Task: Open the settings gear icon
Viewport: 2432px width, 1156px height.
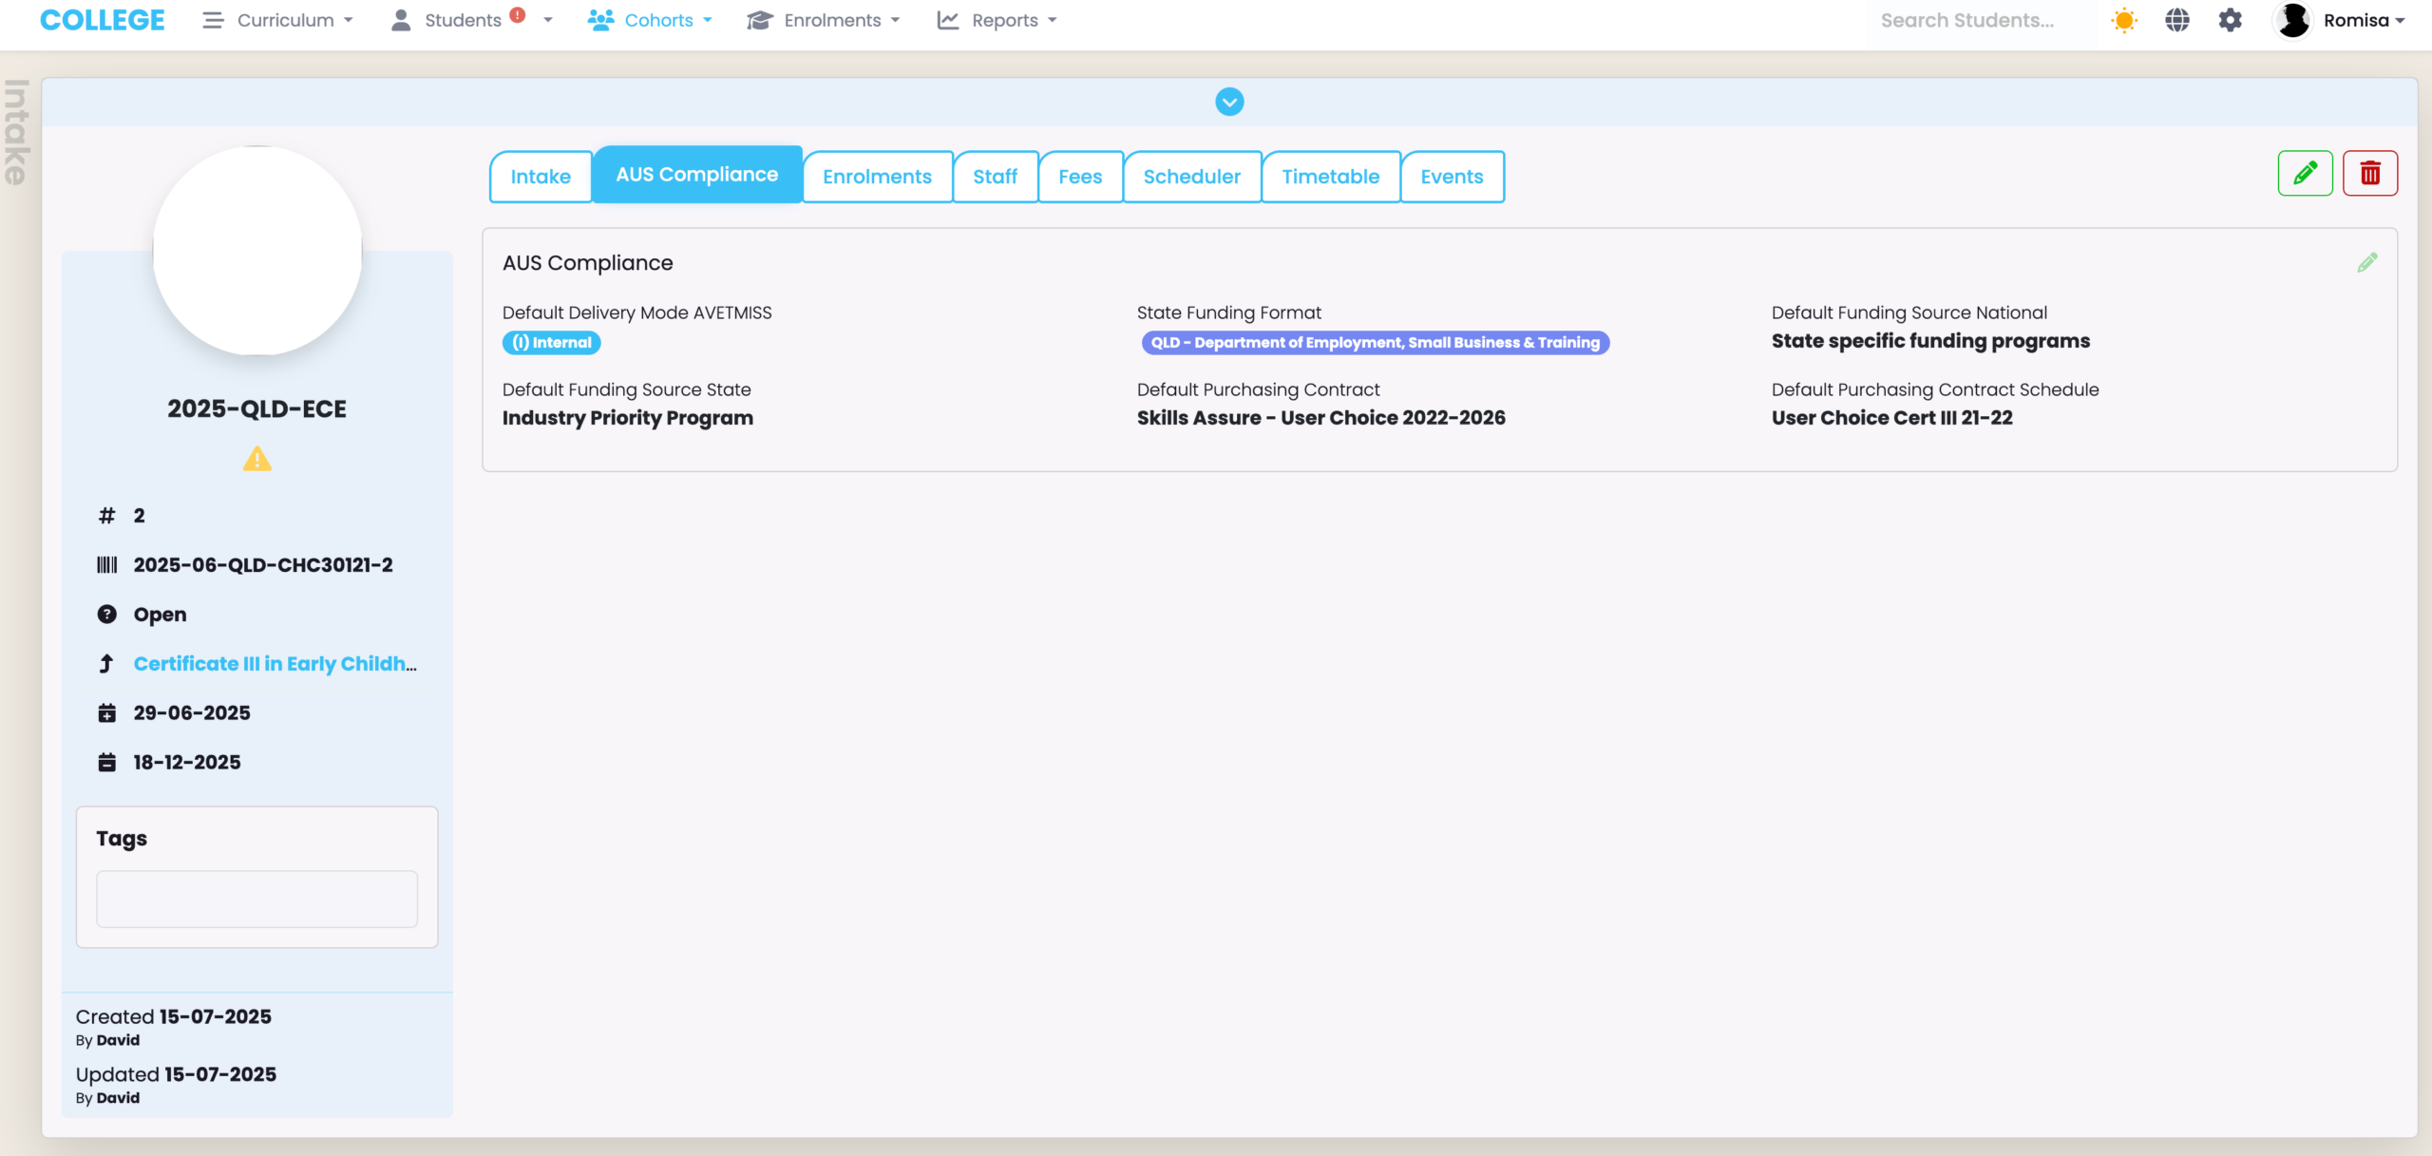Action: [x=2230, y=20]
